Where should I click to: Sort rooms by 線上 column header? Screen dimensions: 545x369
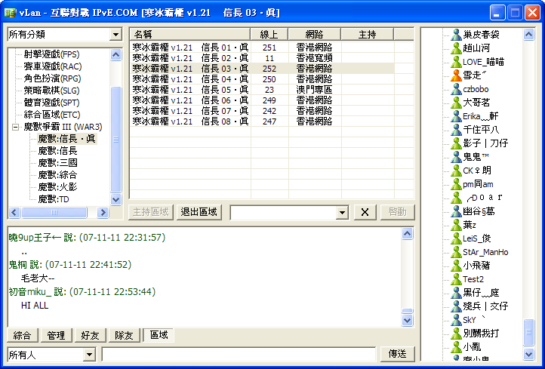pos(269,34)
